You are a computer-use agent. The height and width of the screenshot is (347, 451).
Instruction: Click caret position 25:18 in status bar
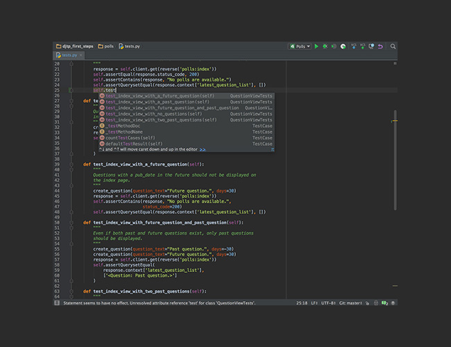pos(302,303)
